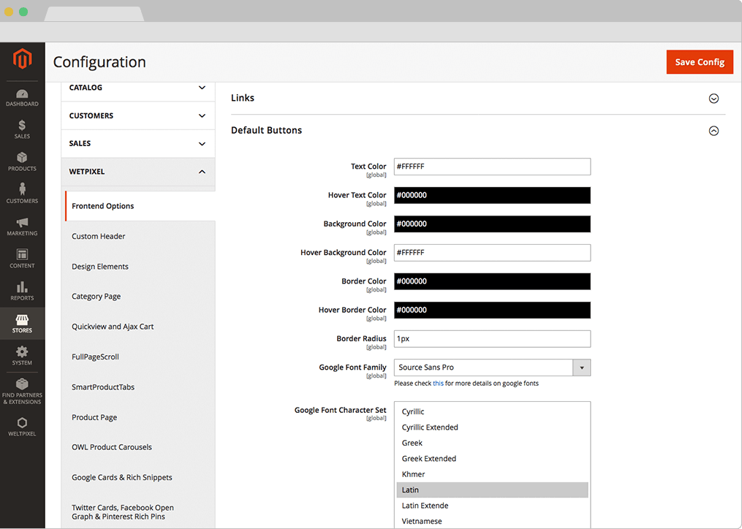Follow the 'this' google fonts link
The width and height of the screenshot is (742, 529).
click(x=438, y=384)
